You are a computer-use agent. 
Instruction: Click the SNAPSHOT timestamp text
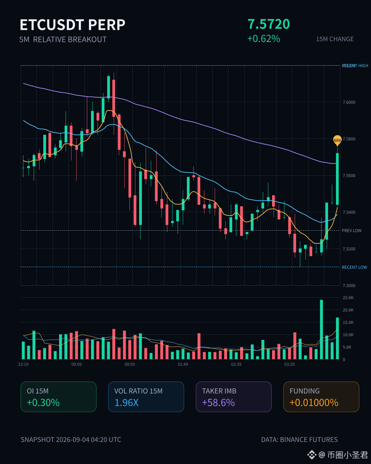pos(71,440)
